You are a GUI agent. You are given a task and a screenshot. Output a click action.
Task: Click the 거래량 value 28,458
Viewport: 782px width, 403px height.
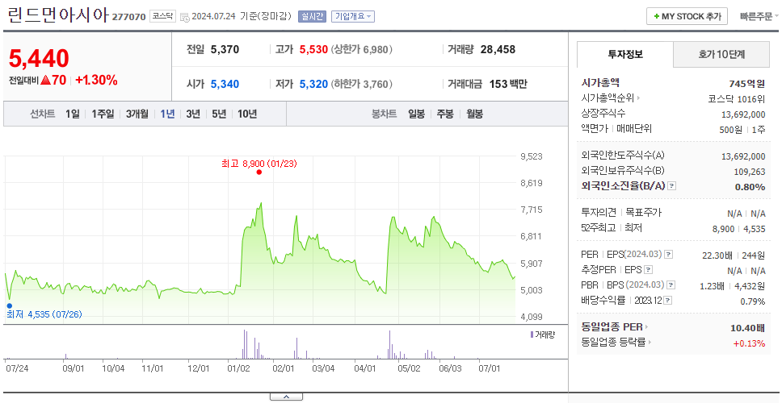pos(498,50)
